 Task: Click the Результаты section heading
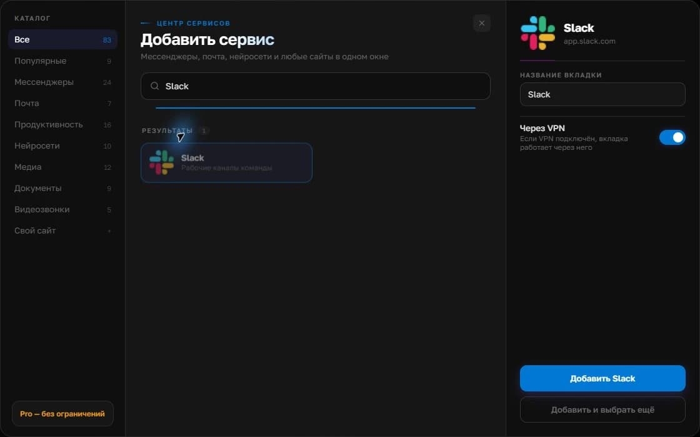pos(167,130)
